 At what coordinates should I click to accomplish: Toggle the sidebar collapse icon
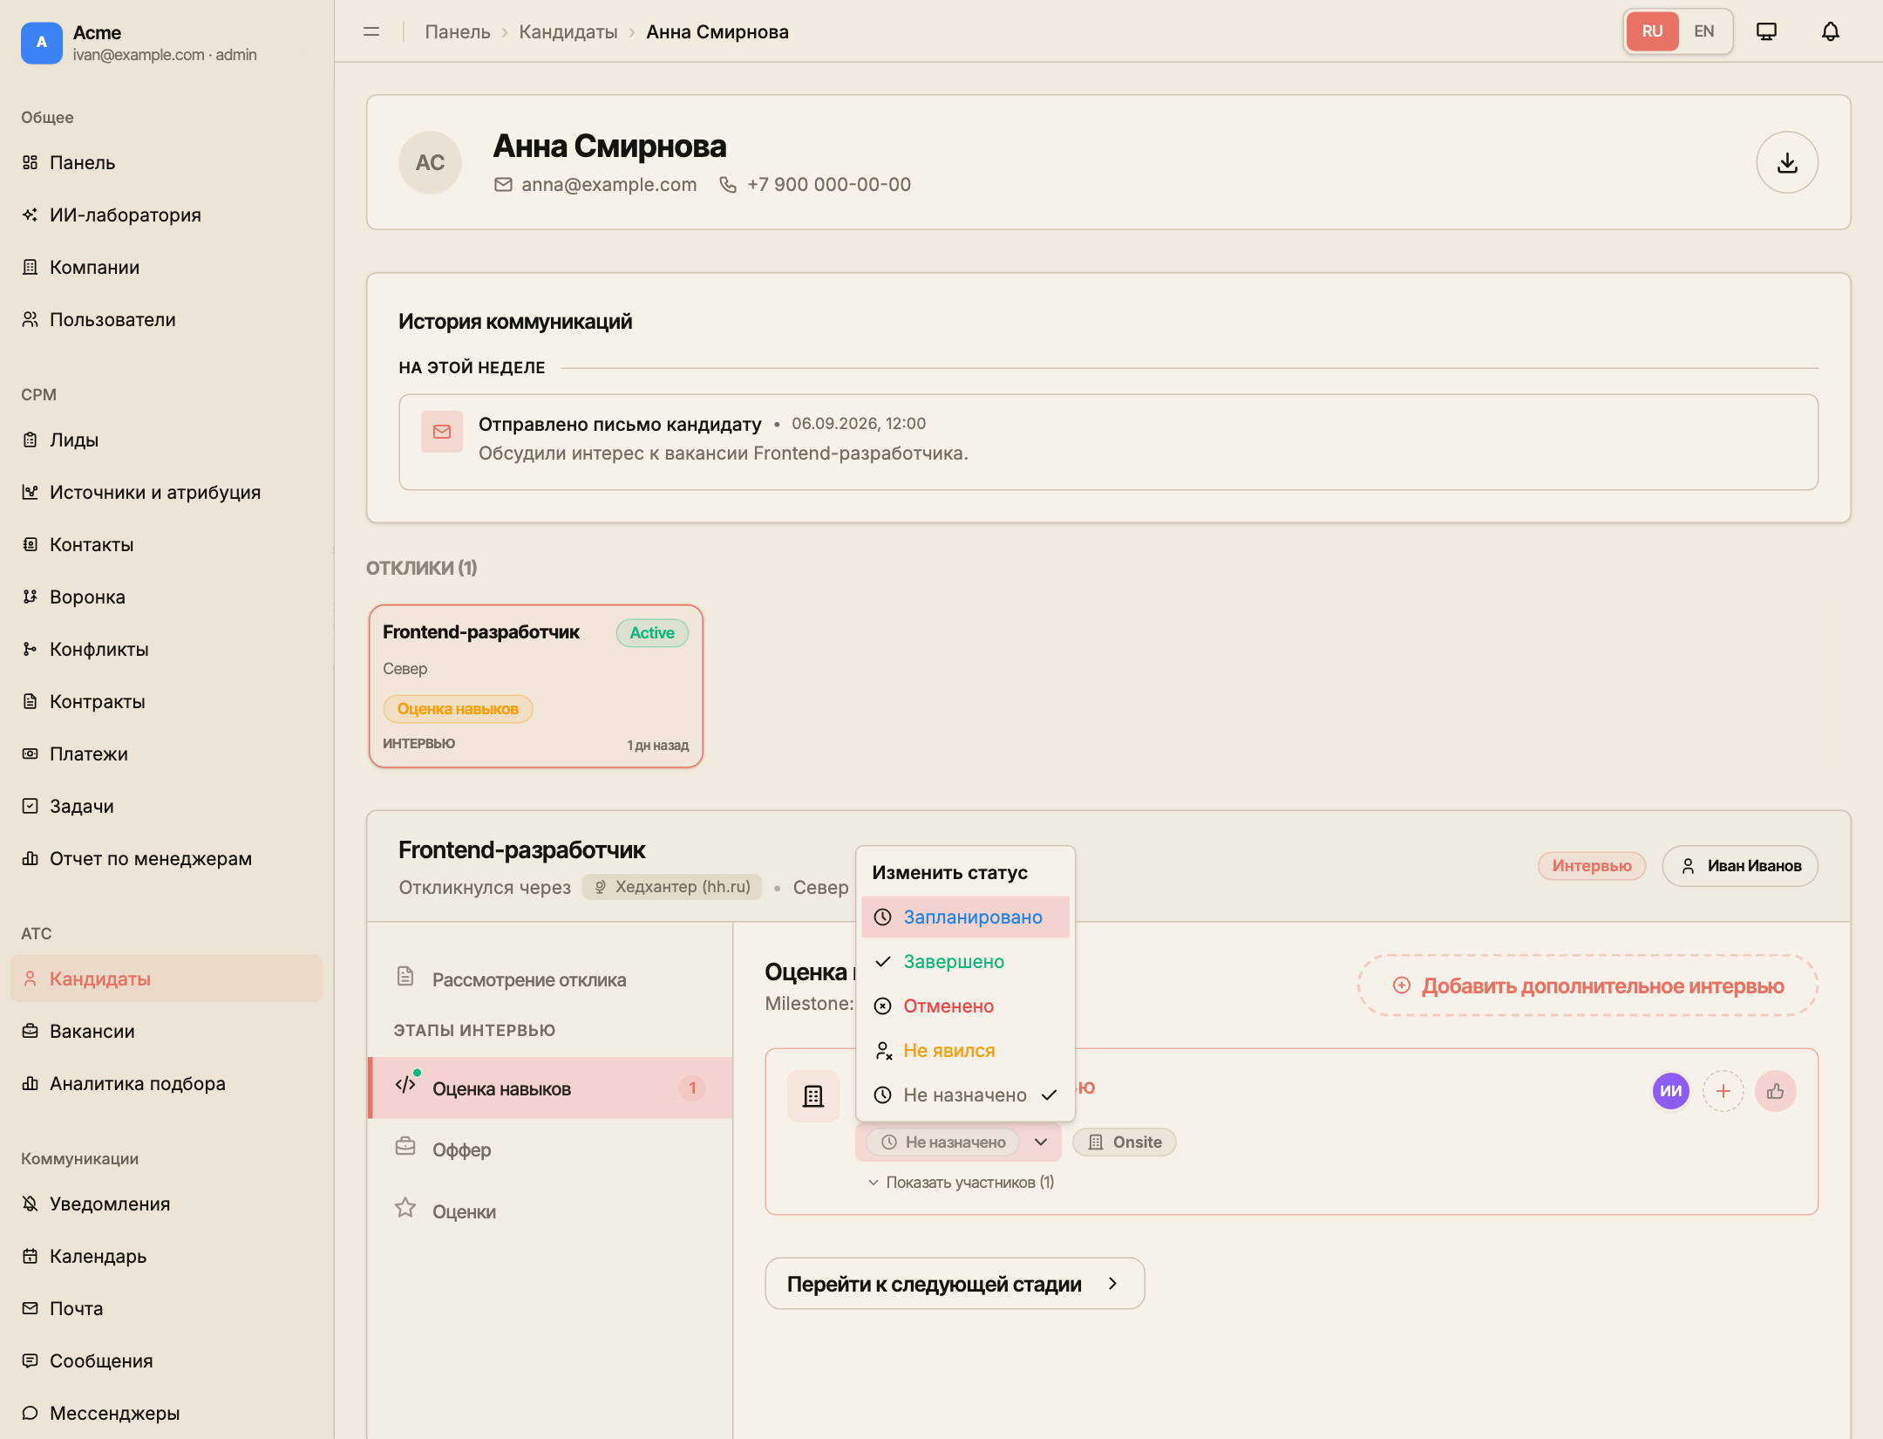(371, 31)
